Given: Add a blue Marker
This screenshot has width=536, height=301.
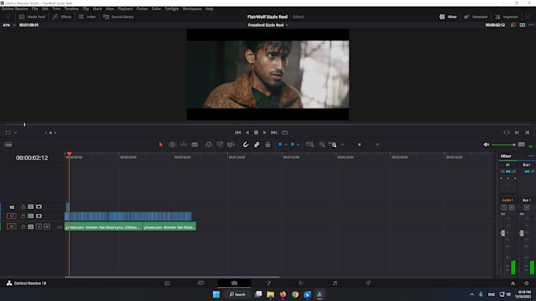Looking at the screenshot, I should 292,145.
